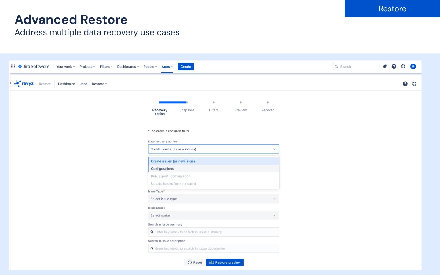Click the revyz logo
440x275 pixels.
tap(24, 84)
